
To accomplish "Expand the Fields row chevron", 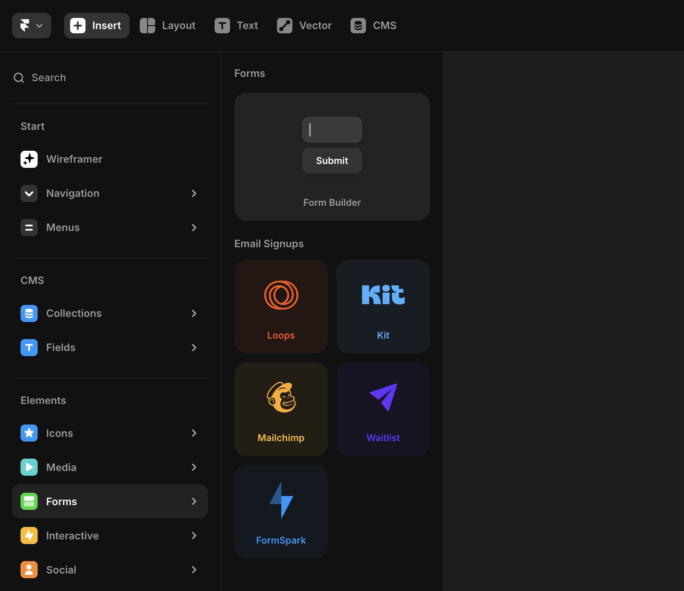I will [194, 348].
